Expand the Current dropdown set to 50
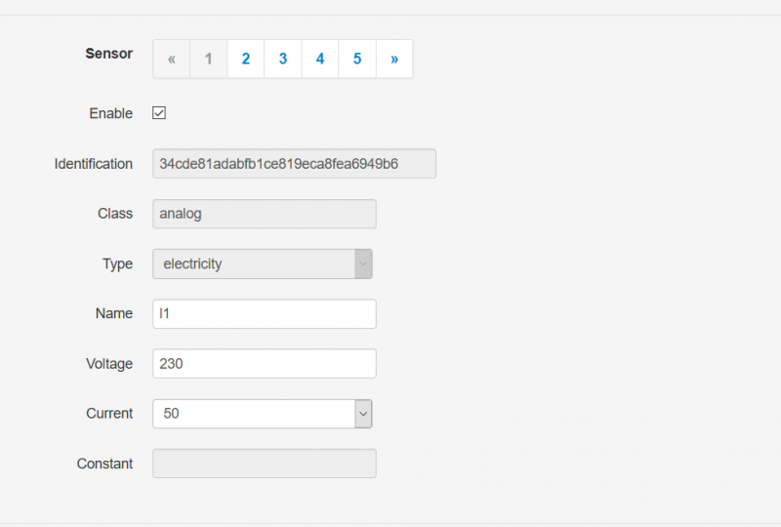 [263, 414]
